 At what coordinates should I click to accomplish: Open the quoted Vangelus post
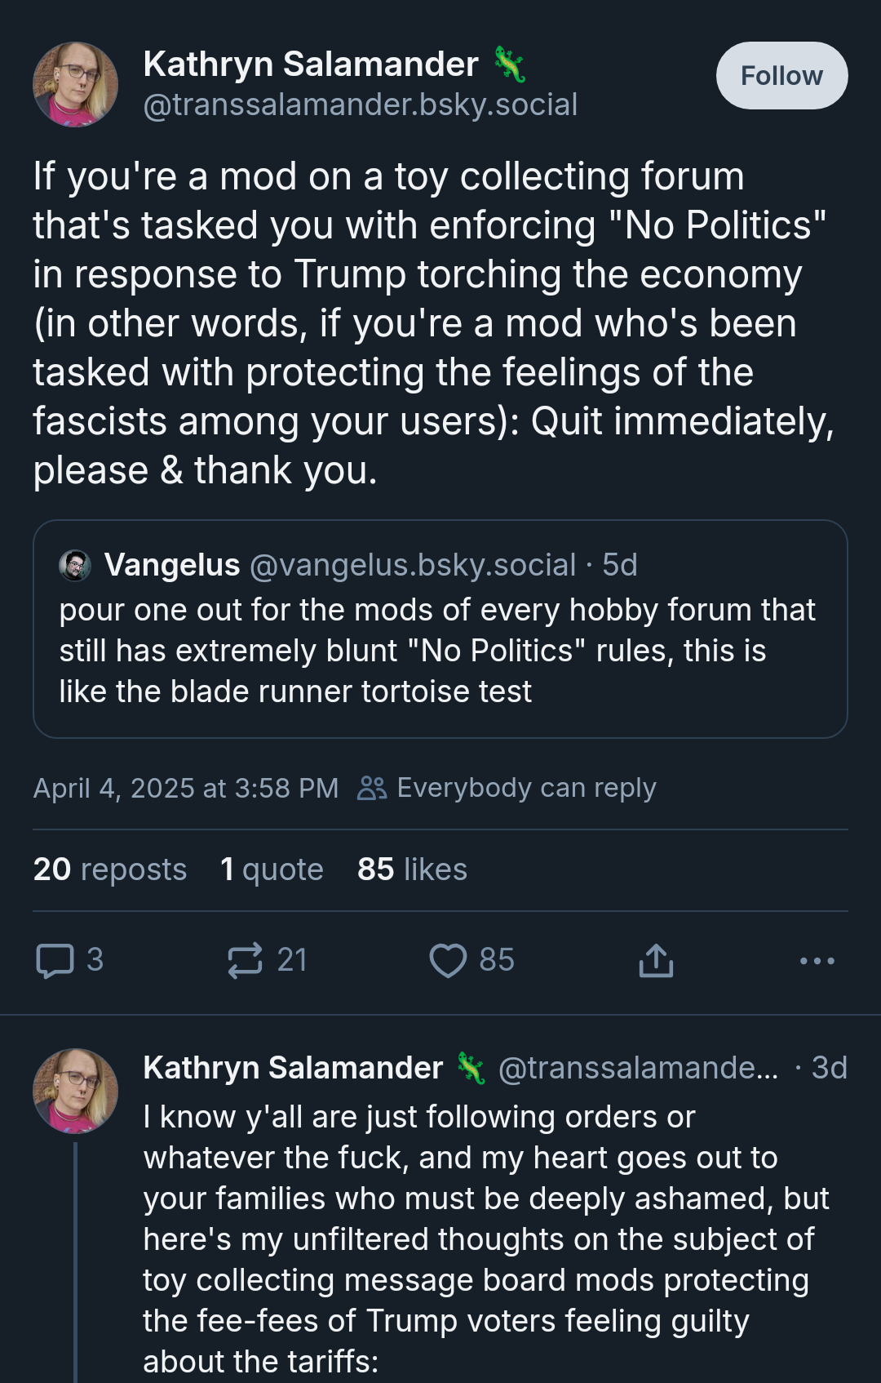point(440,629)
